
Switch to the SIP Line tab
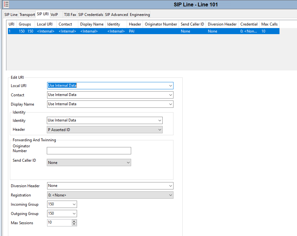pyautogui.click(x=11, y=15)
